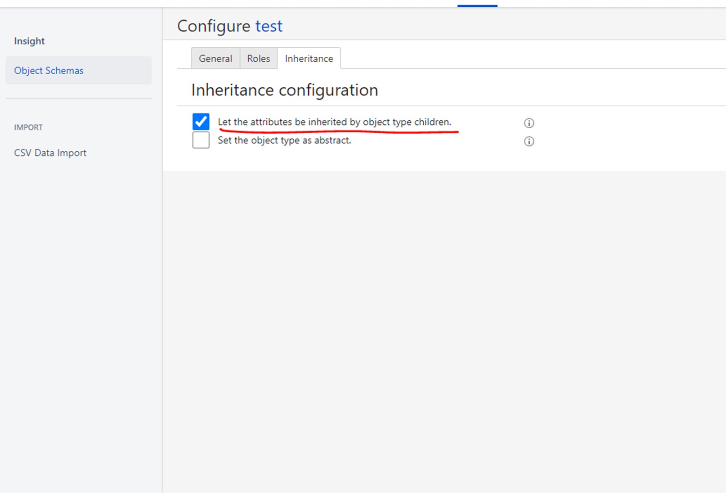Screen dimensions: 726x493
Task: Click the 'Set the object type as abstract' label text
Action: pyautogui.click(x=284, y=140)
